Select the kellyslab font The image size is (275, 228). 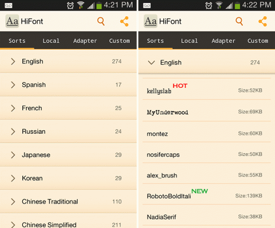pyautogui.click(x=207, y=89)
